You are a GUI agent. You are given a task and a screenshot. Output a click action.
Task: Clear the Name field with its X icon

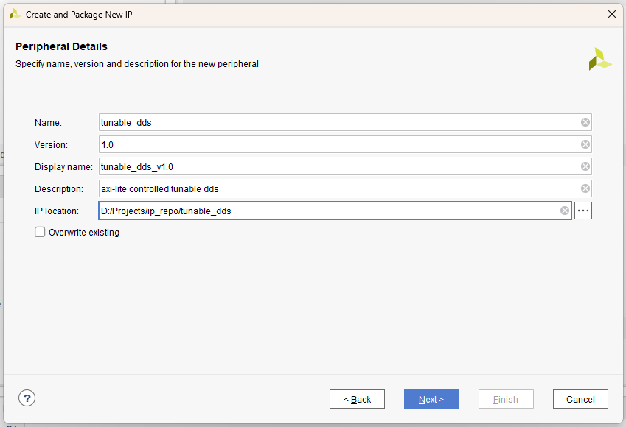pyautogui.click(x=585, y=122)
